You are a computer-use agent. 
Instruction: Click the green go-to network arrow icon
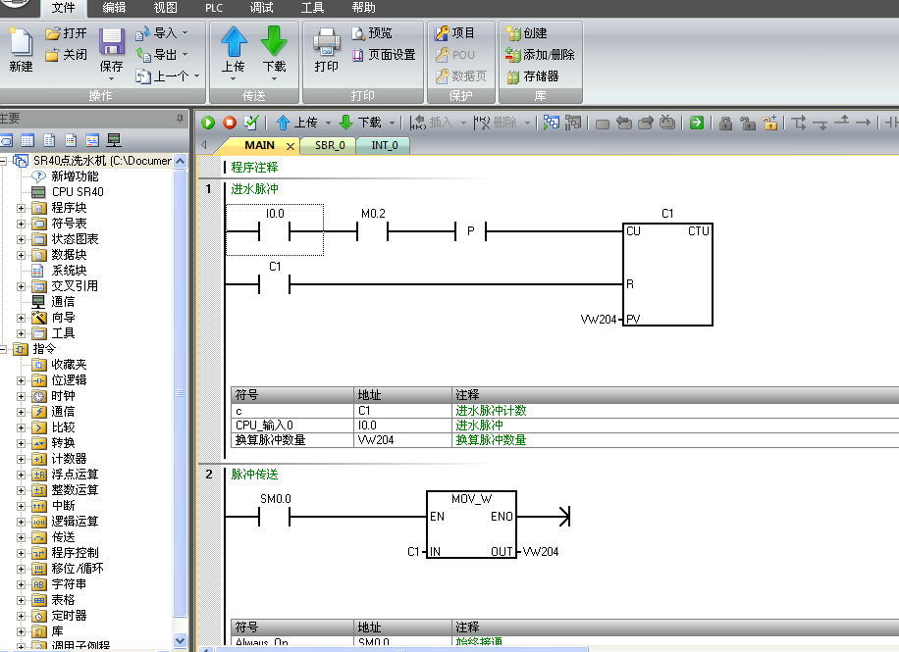[697, 122]
